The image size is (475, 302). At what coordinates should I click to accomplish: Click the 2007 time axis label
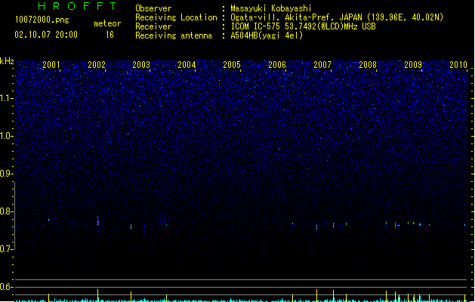322,64
